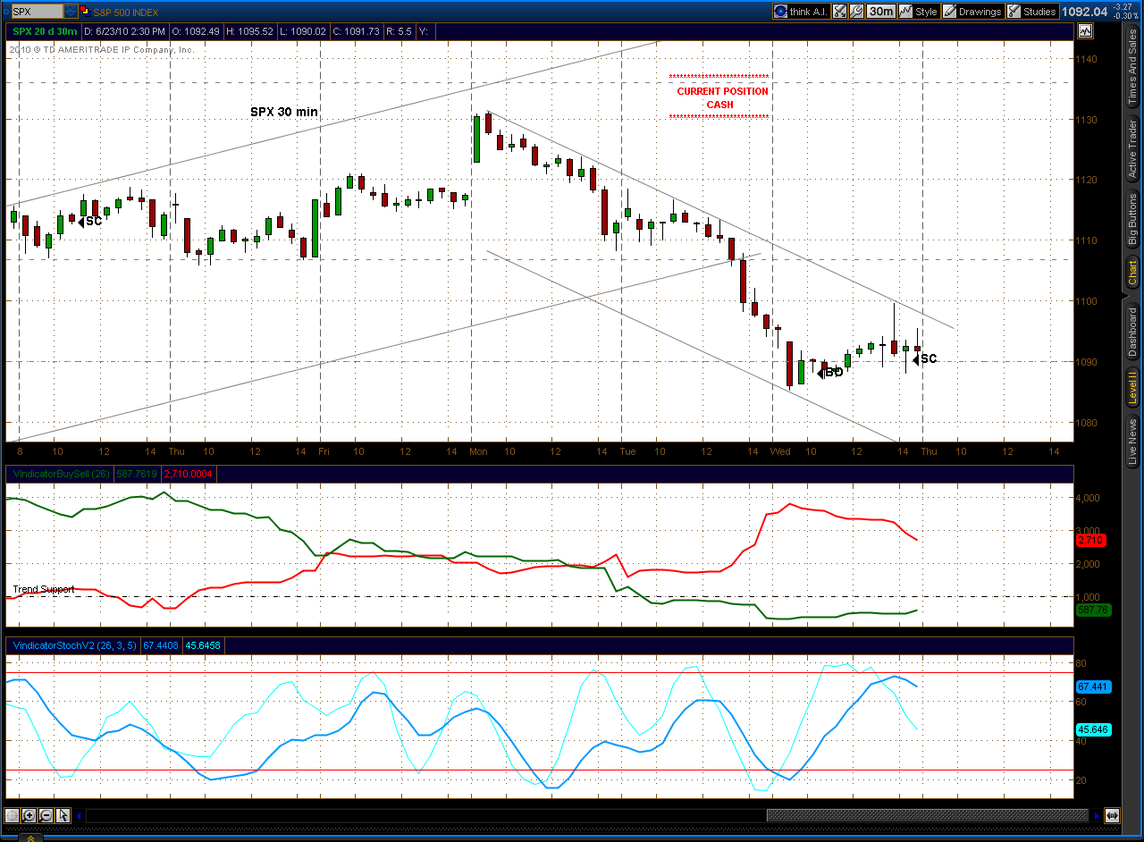Click the zoom out magnifier icon

pyautogui.click(x=46, y=815)
